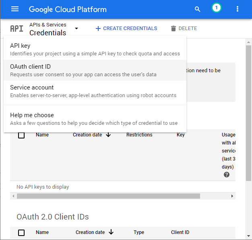This screenshot has height=240, width=252.
Task: Sort API keys by Creation date arrow
Action: coord(108,135)
